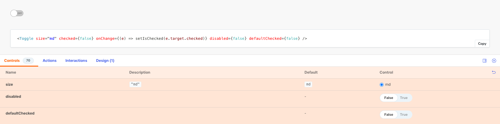
Task: Copy the Toggle code snippet
Action: (x=482, y=44)
